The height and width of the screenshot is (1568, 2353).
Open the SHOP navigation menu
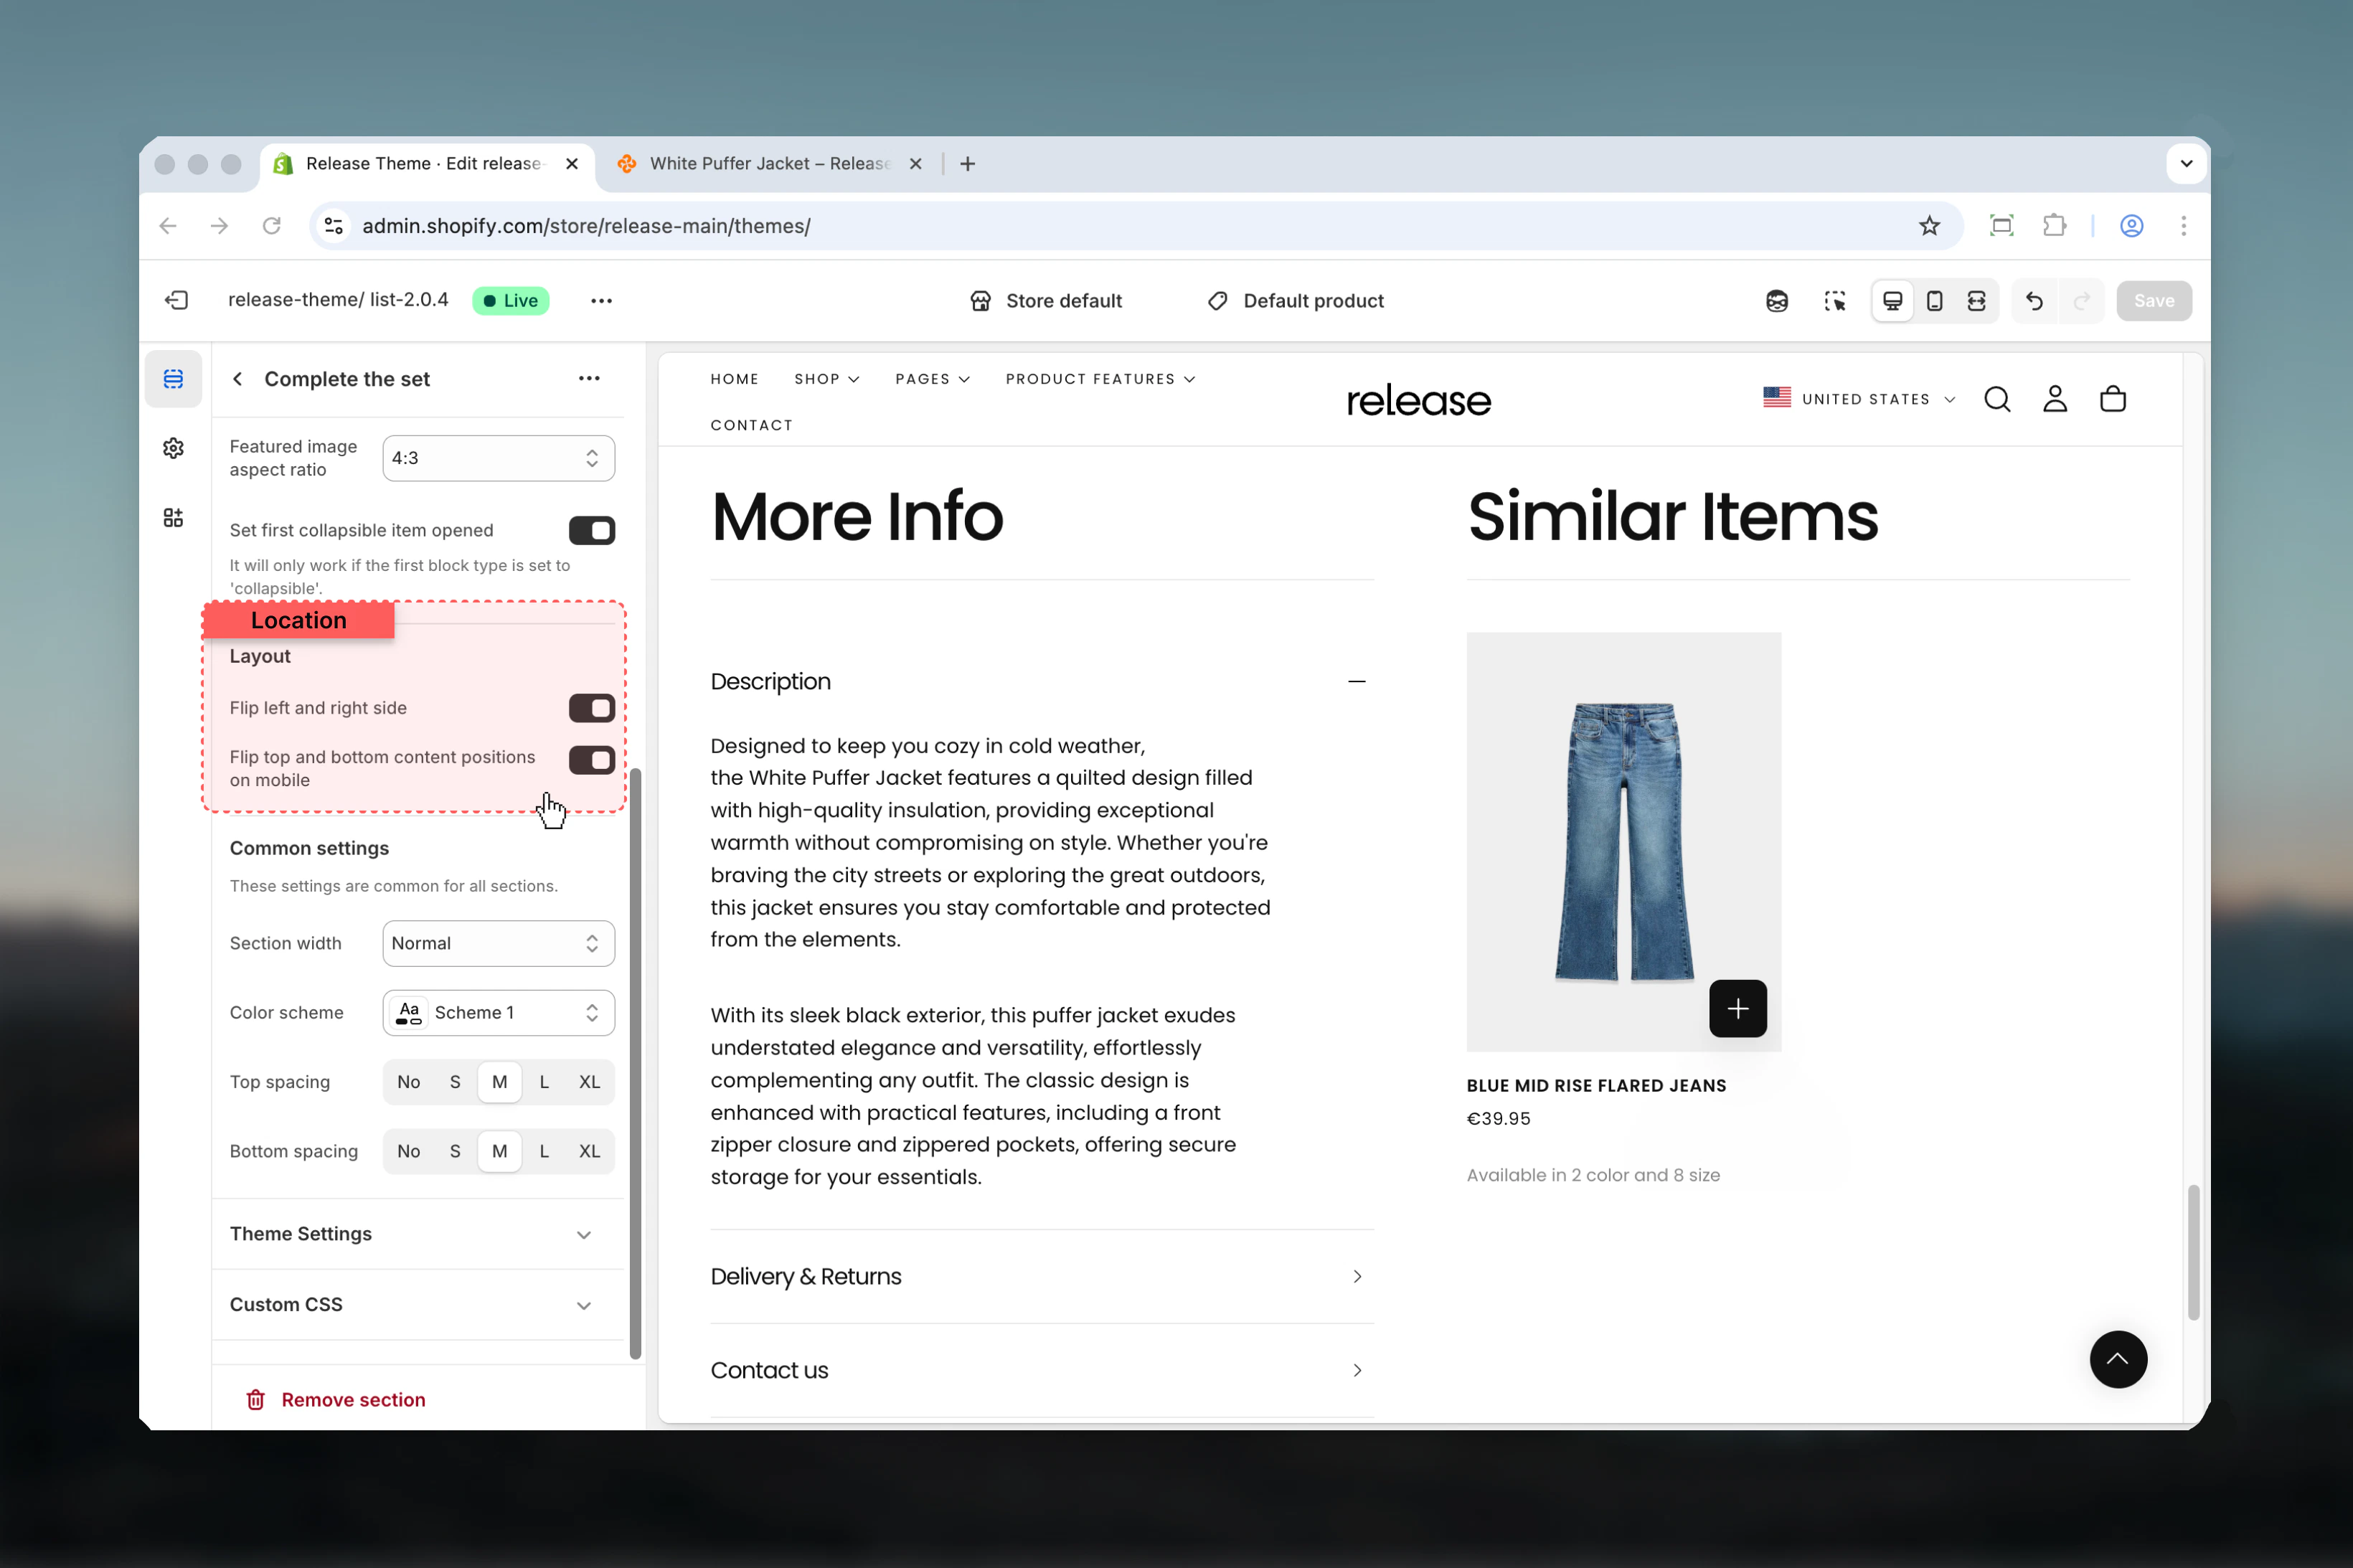point(826,379)
